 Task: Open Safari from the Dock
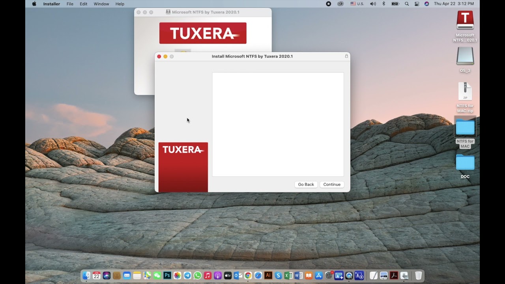tap(258, 275)
